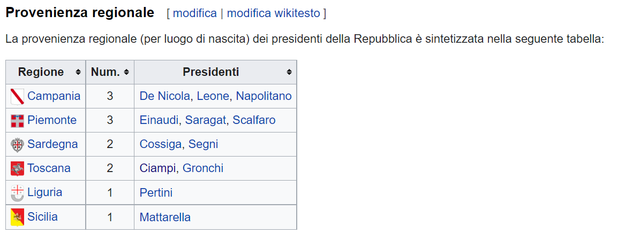Visit the Einaudi president page
632x241 pixels.
point(160,120)
